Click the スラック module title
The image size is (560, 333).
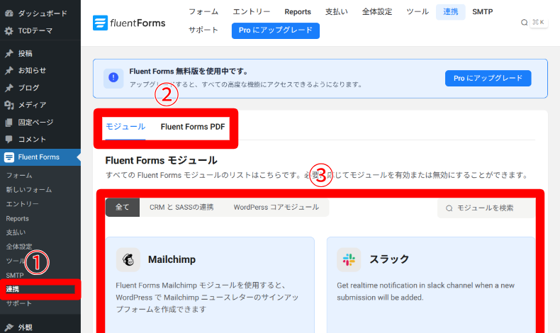389,259
